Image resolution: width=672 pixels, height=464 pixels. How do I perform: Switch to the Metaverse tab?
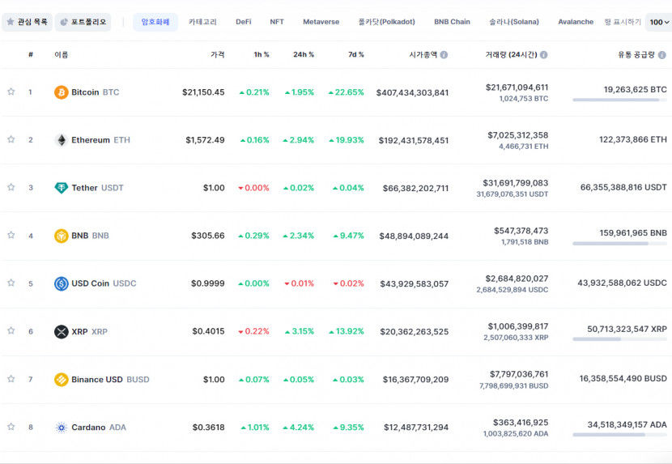click(321, 22)
